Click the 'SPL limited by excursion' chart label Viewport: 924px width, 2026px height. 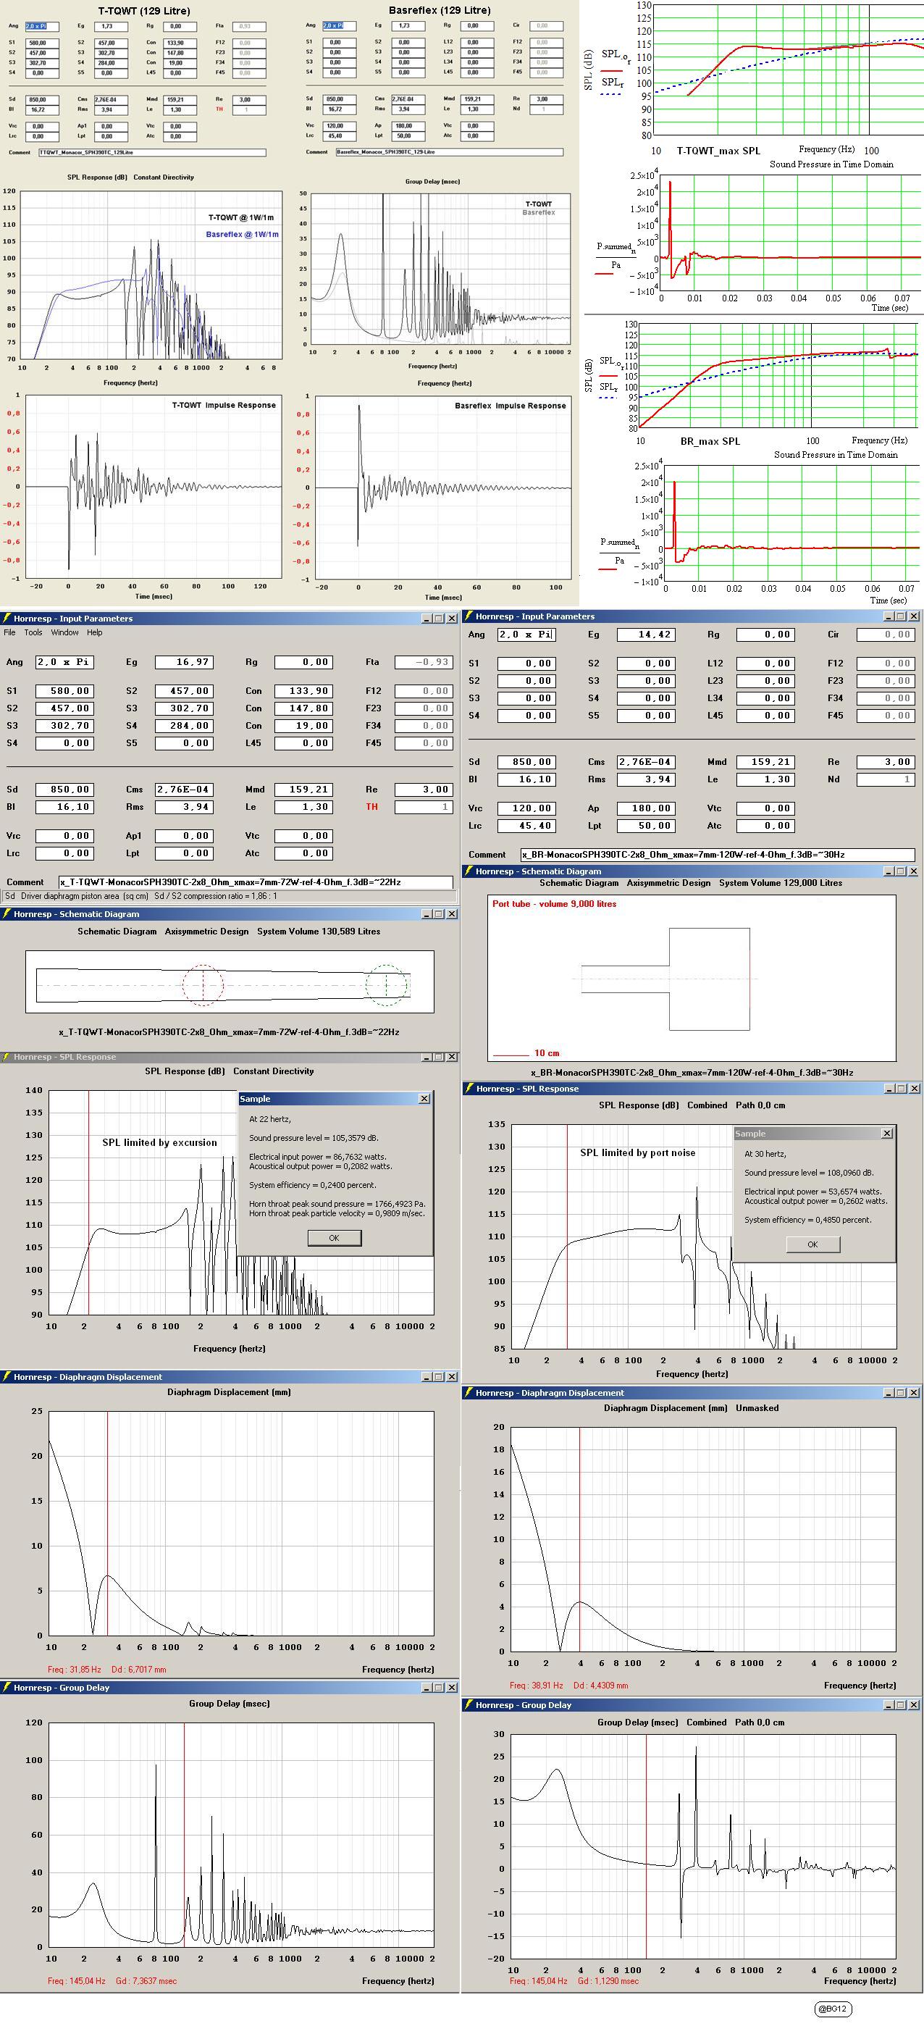pyautogui.click(x=159, y=1143)
